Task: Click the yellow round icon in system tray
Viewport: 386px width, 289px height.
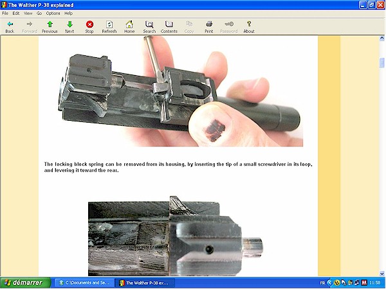Action: tap(337, 283)
